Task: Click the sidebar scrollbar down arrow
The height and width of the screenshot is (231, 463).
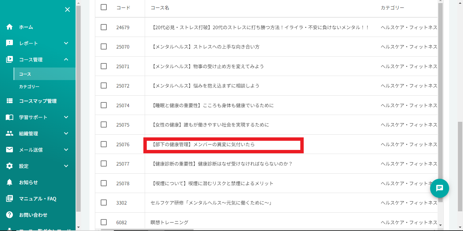Action: coord(78,227)
